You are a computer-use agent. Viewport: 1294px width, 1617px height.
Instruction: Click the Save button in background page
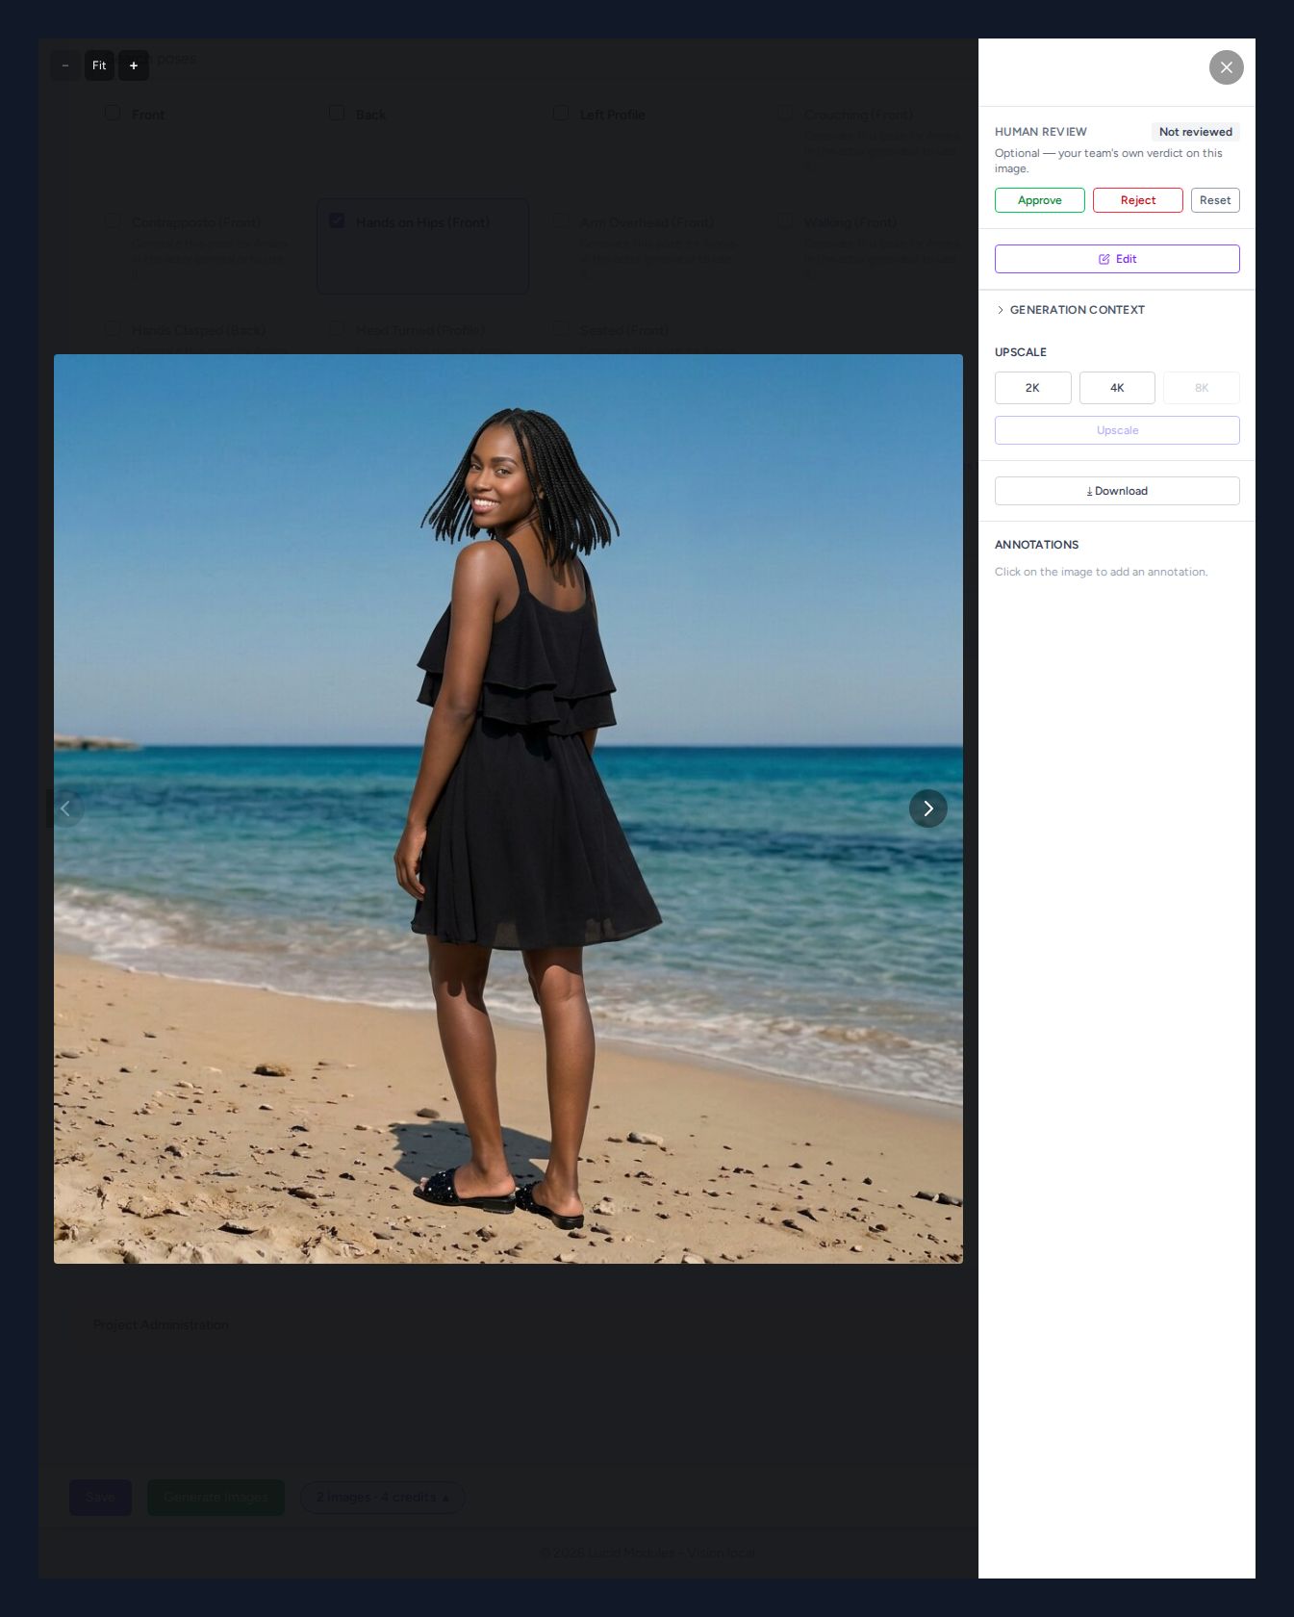[100, 1497]
